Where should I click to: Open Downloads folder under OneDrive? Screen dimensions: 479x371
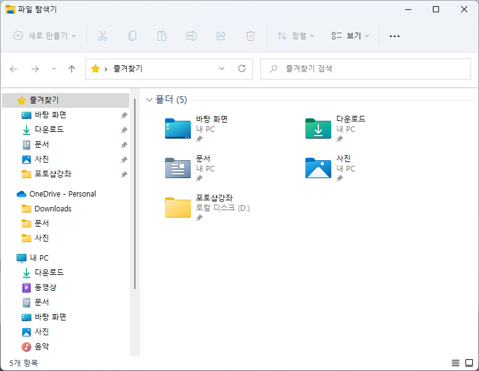pos(53,208)
